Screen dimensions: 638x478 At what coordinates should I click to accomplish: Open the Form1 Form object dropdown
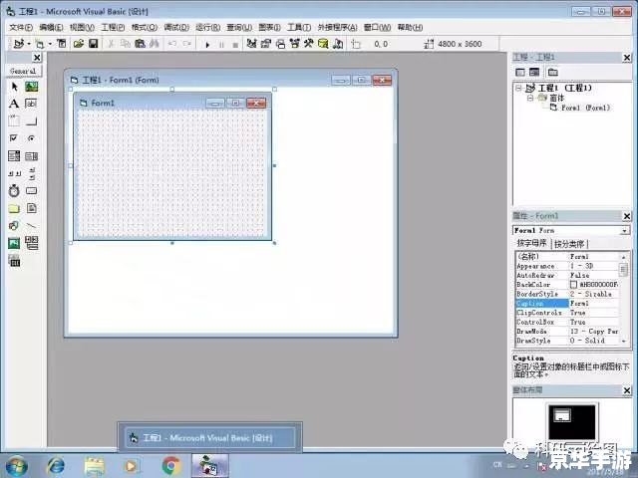624,231
